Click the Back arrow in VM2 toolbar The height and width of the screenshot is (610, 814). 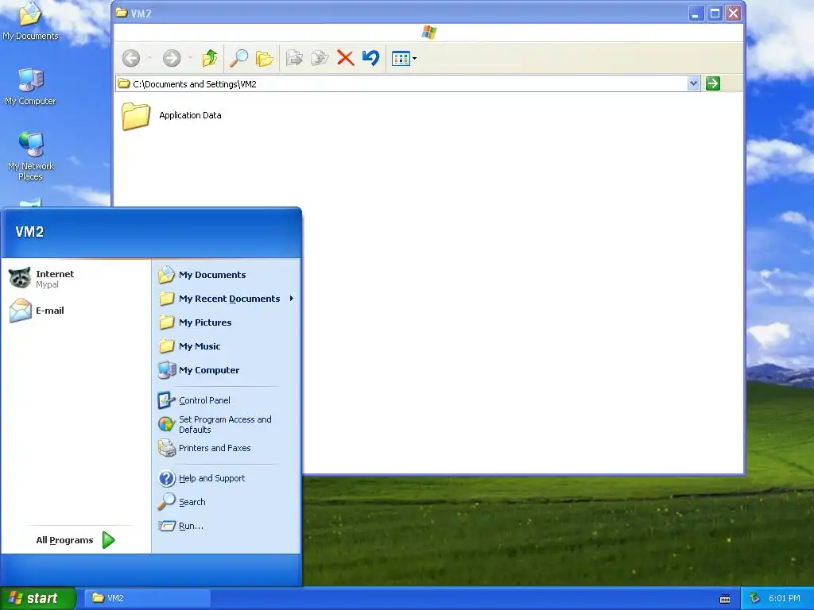point(131,58)
